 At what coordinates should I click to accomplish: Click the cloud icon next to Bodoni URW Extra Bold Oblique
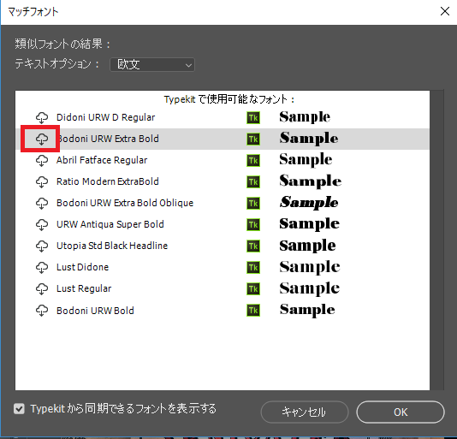pos(42,203)
